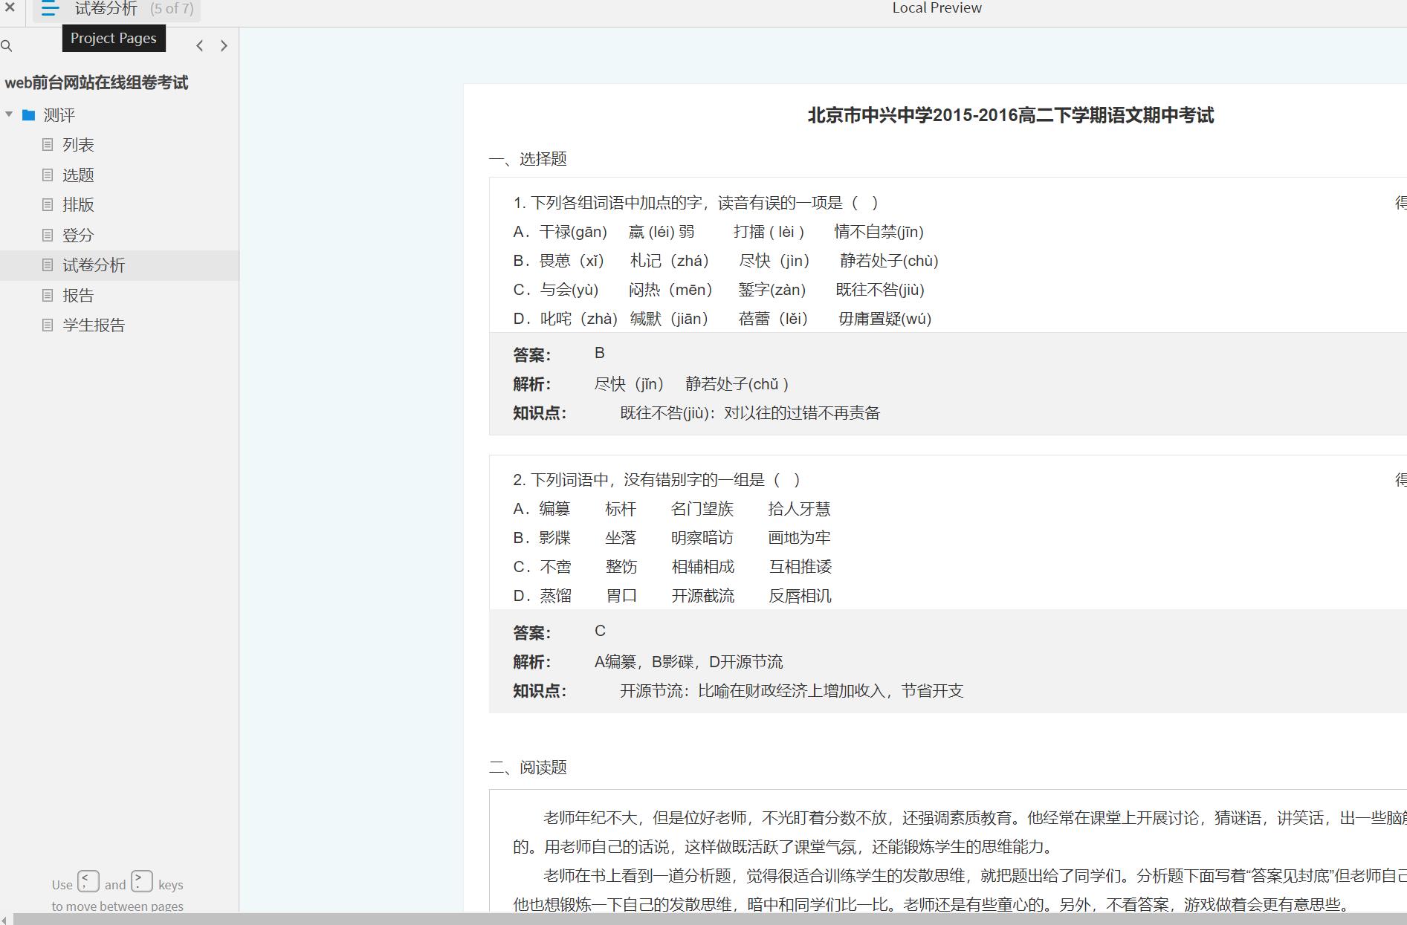This screenshot has width=1407, height=925.
Task: Click page icon beside 试卷分析
Action: 48,265
